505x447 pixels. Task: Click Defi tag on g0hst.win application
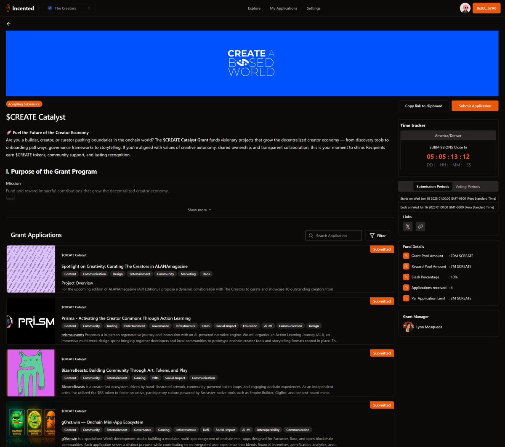(x=206, y=430)
